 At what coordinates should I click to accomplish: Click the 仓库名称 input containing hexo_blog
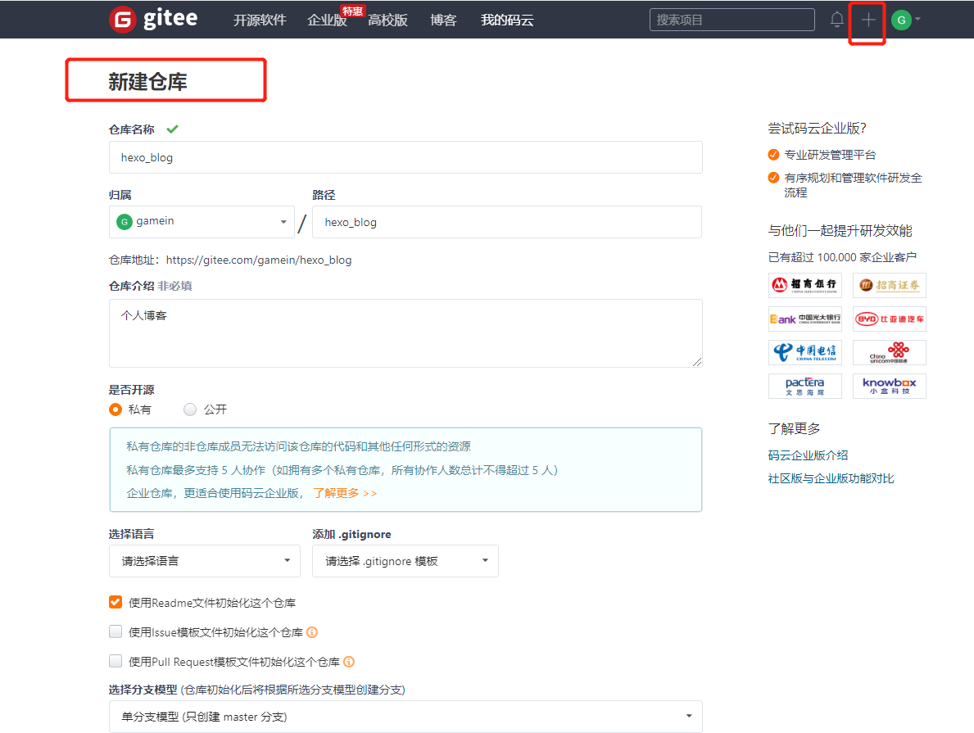click(405, 157)
